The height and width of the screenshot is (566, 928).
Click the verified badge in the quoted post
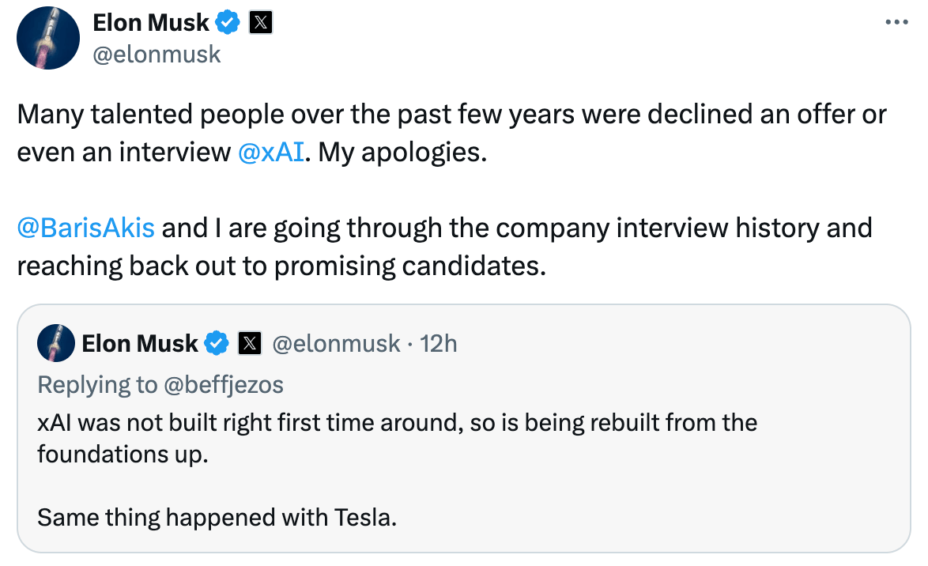[x=217, y=344]
